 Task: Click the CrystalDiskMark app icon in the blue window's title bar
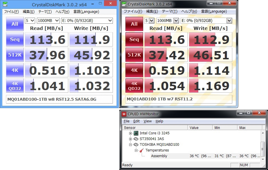5,4
